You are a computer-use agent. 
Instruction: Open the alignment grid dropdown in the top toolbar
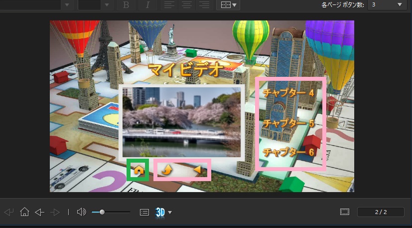tap(228, 5)
